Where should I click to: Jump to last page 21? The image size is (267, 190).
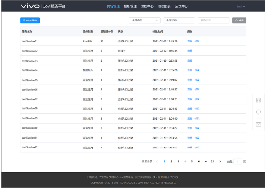point(212,161)
